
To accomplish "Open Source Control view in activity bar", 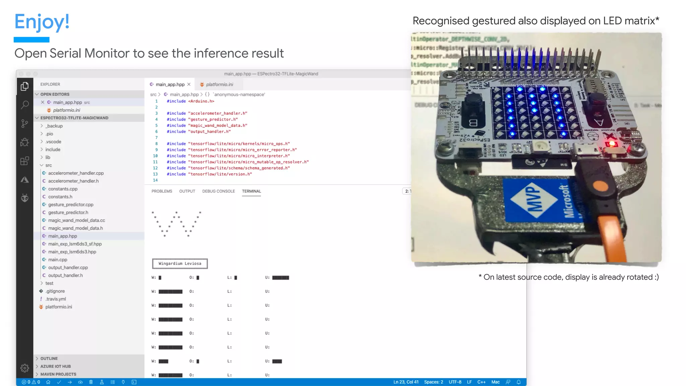I will click(24, 124).
